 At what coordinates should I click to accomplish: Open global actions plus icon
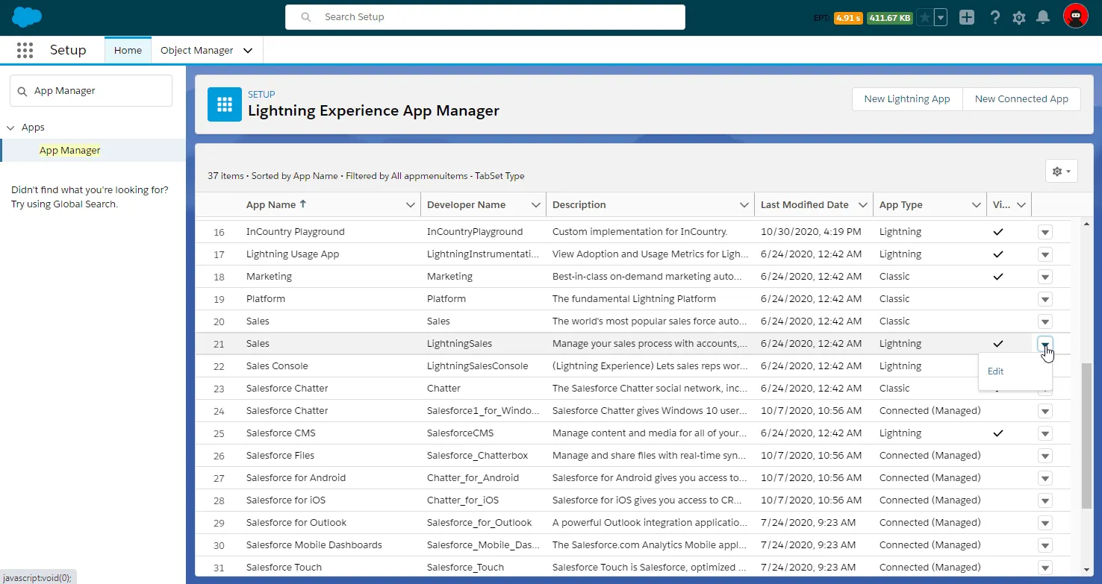click(967, 17)
